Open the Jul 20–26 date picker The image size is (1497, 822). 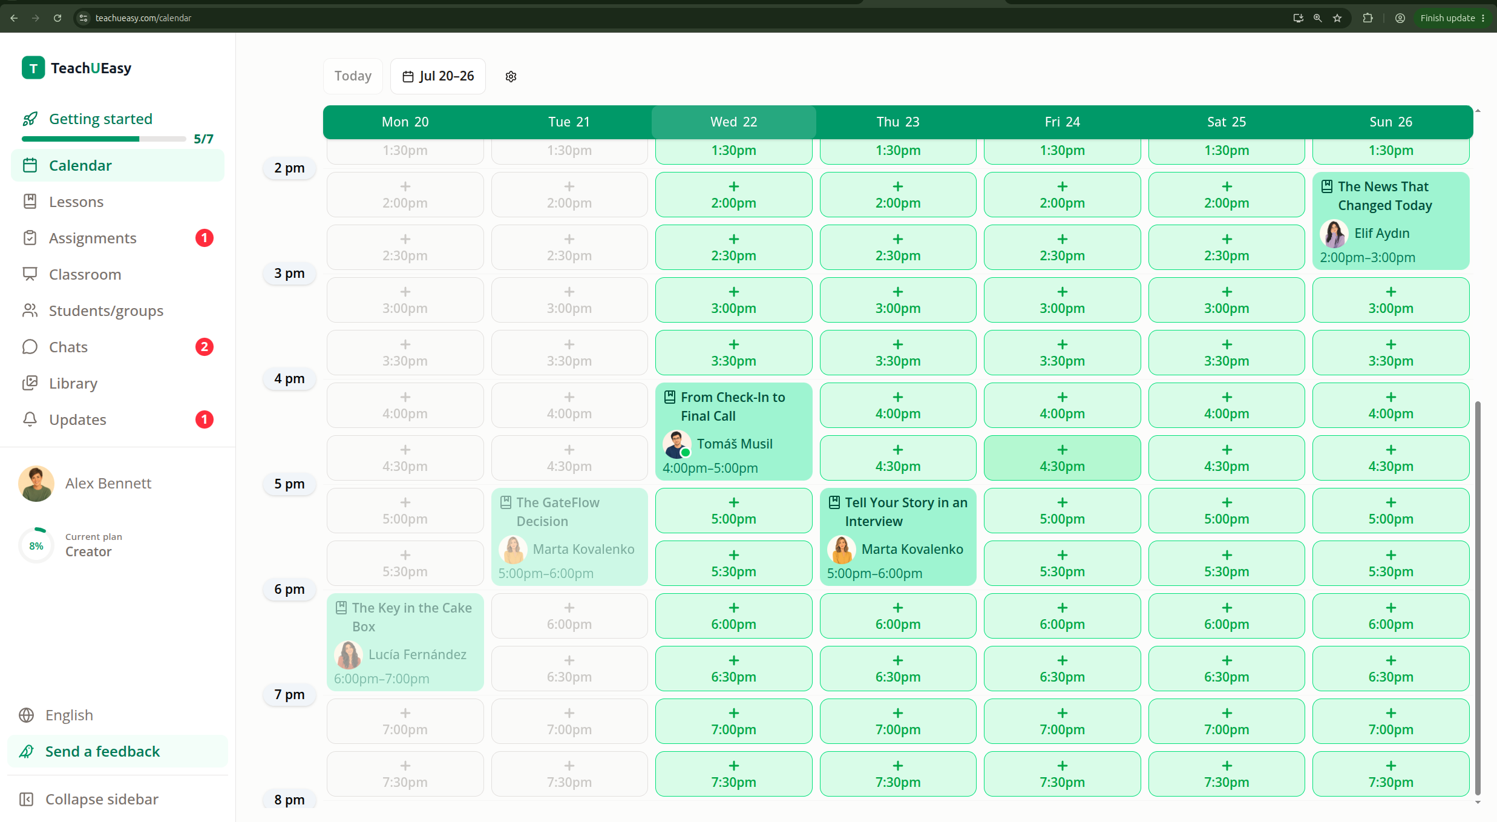coord(438,76)
